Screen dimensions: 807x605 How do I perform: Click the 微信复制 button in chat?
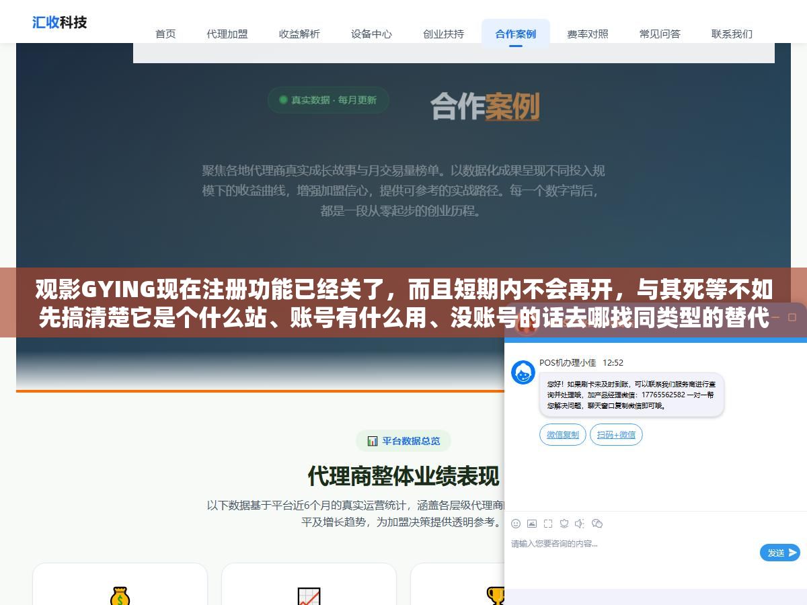(x=563, y=435)
